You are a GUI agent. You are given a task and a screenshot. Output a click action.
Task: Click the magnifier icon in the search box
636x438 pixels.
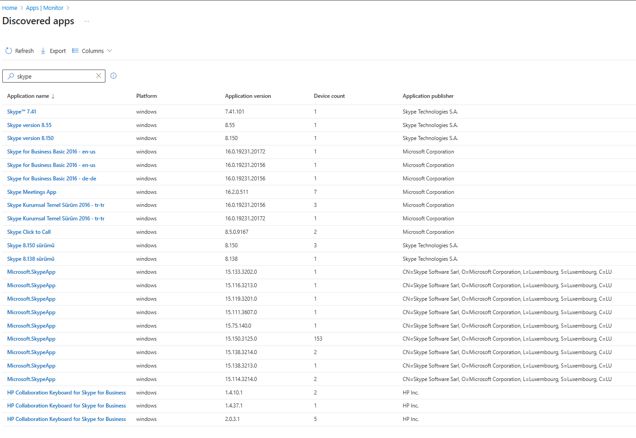[x=11, y=76]
